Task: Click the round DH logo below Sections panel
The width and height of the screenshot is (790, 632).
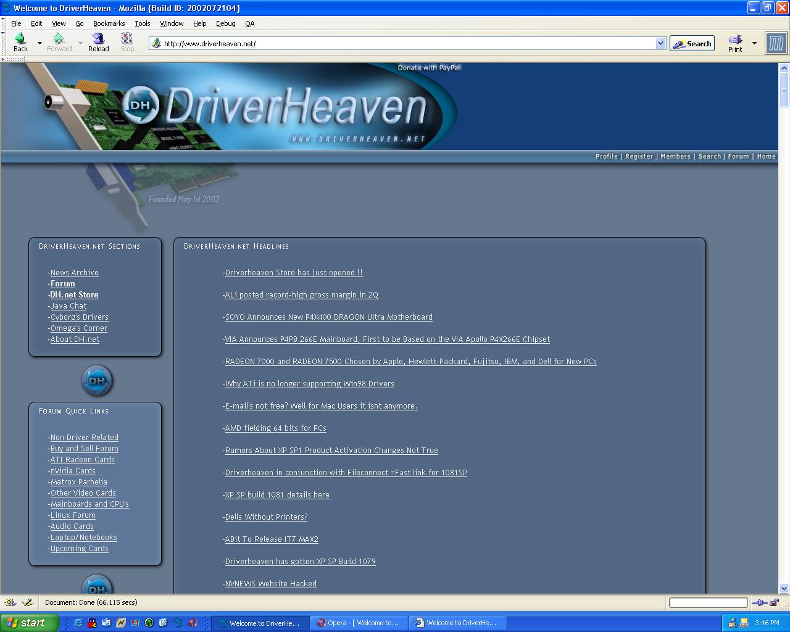Action: pyautogui.click(x=97, y=381)
